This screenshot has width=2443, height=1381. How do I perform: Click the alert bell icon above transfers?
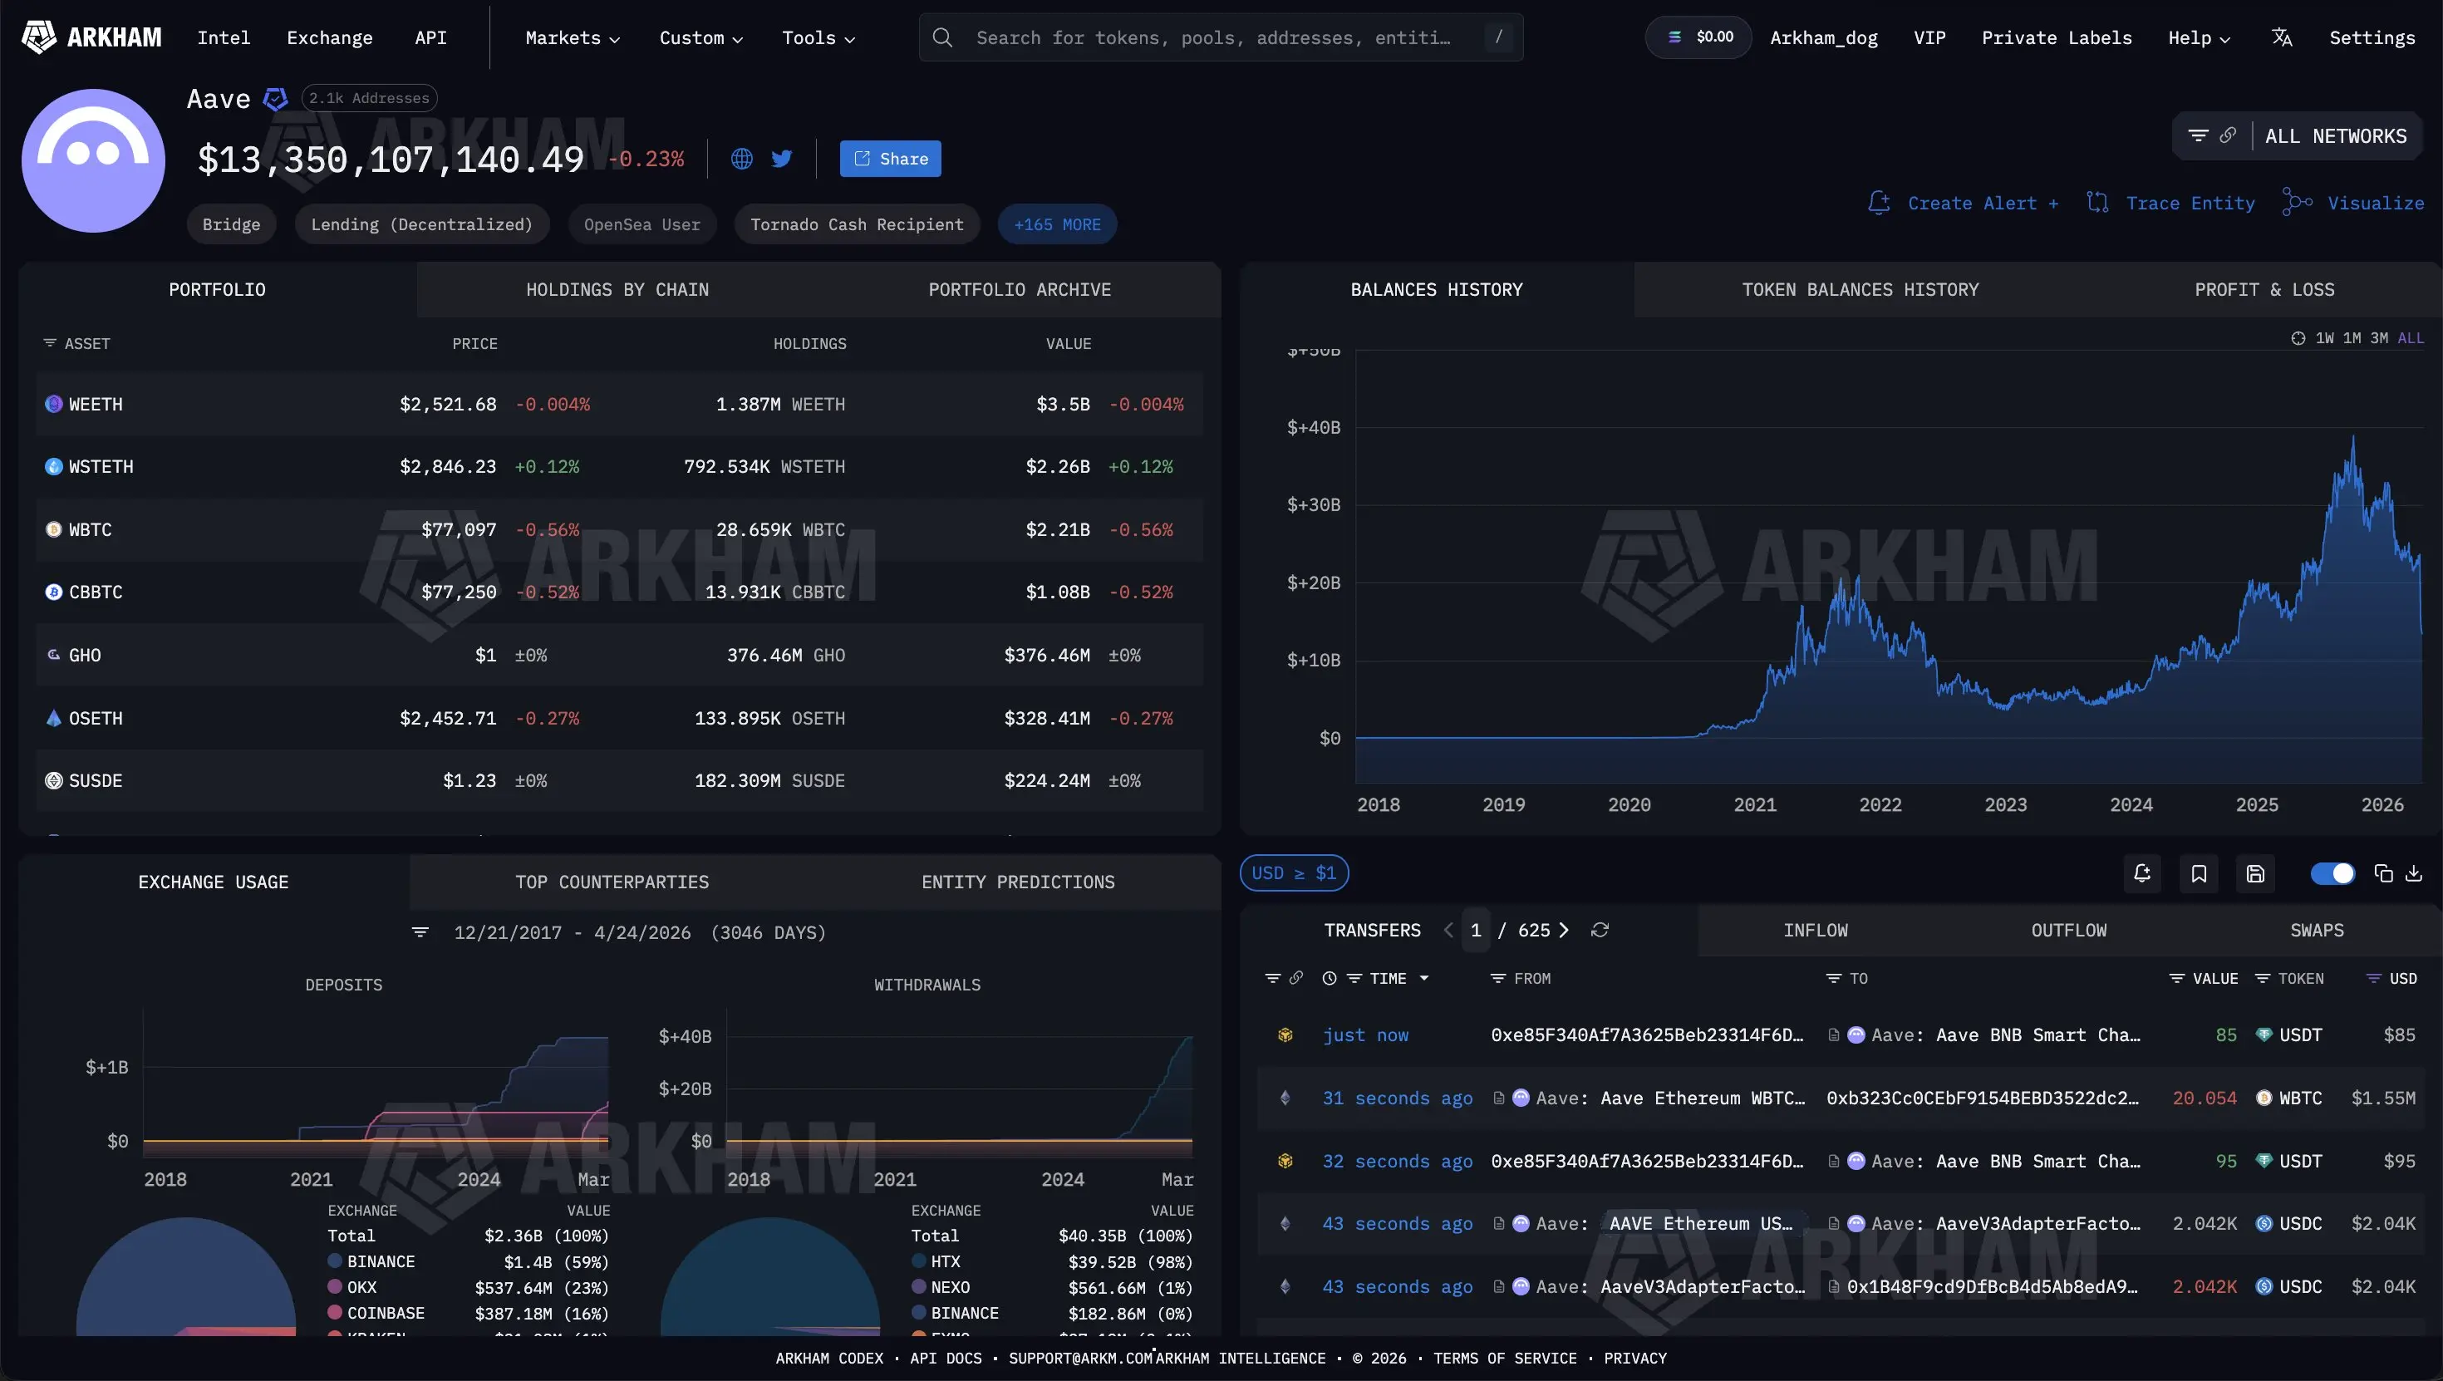(x=2141, y=873)
